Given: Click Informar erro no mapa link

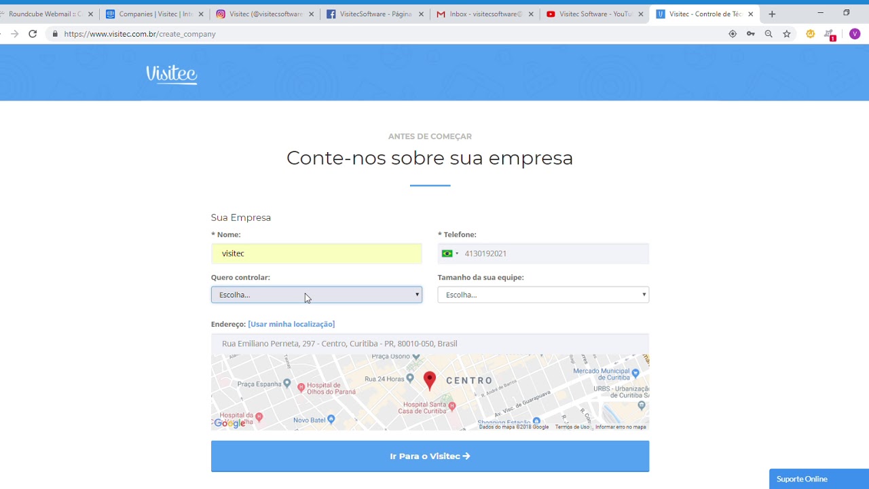Looking at the screenshot, I should [621, 427].
